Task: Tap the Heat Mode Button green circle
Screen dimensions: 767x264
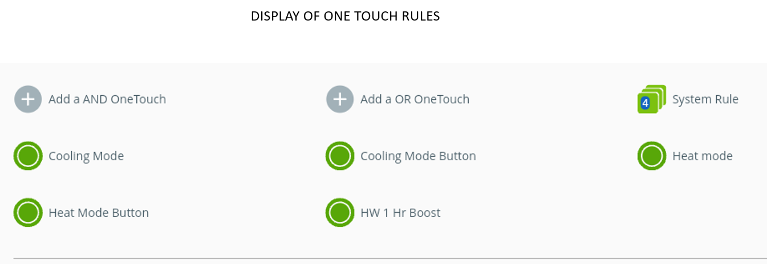Action: (28, 213)
